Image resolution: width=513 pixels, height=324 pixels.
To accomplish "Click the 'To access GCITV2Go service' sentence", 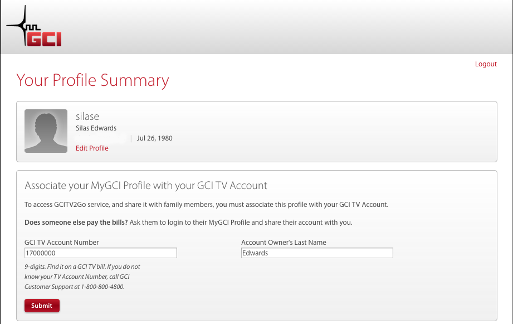I will tap(207, 205).
